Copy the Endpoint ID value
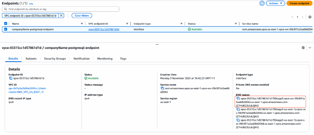Viewport: 314px width, 135px height. [10, 78]
